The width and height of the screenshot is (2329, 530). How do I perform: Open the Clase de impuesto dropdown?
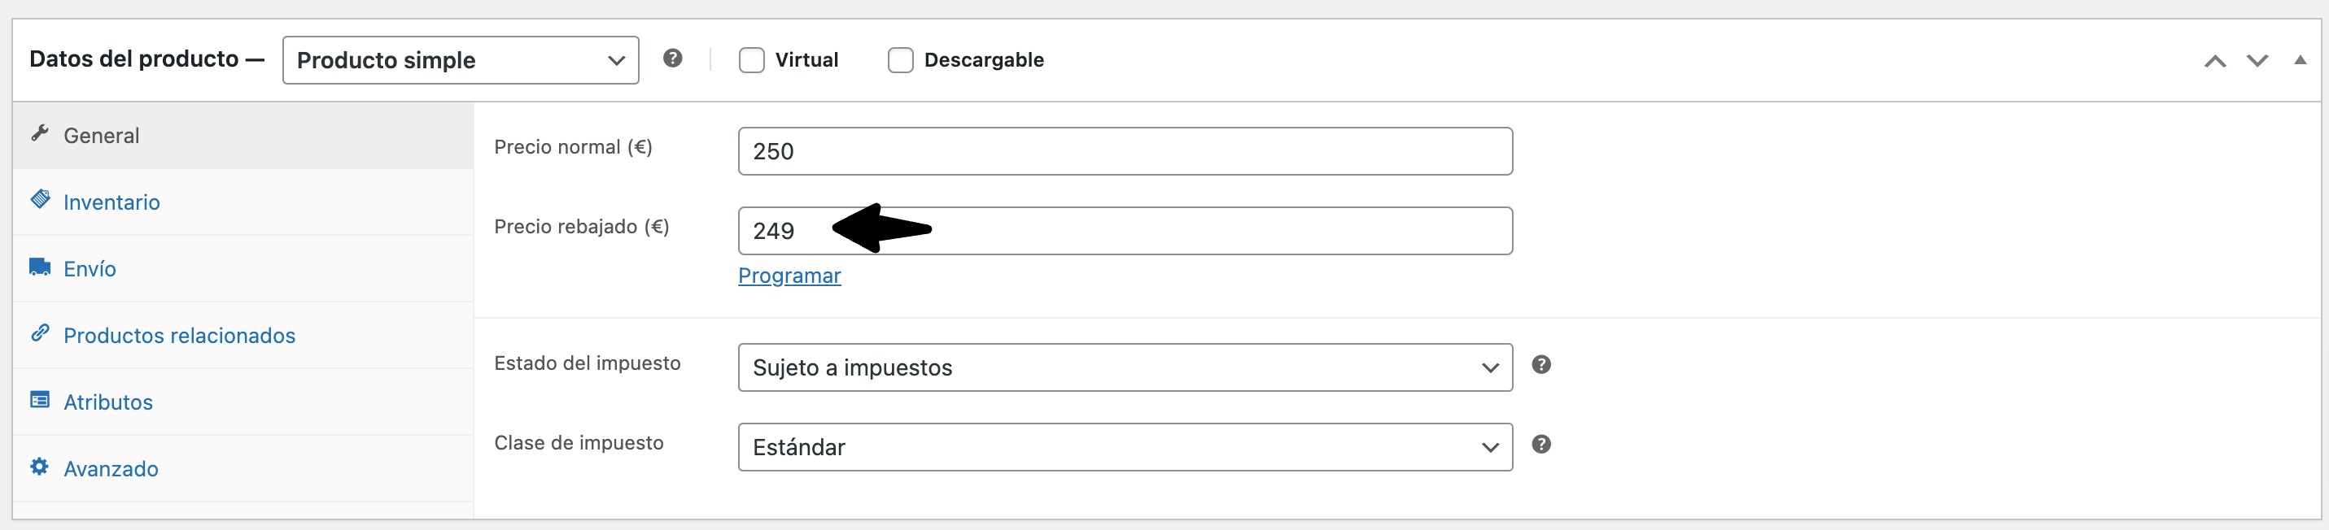[x=1125, y=447]
